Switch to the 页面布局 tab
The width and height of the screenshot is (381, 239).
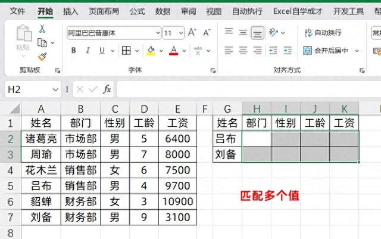pyautogui.click(x=104, y=11)
